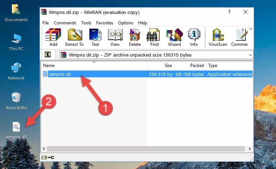
Task: Select the wmpns.dll desktop file
Action: (x=16, y=131)
